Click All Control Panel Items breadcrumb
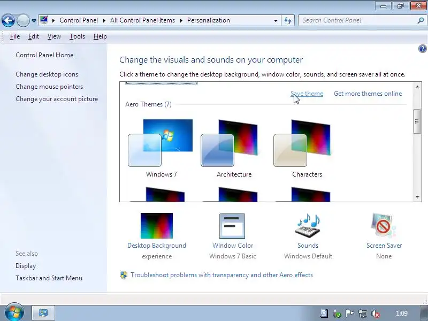This screenshot has width=428, height=321. click(142, 20)
